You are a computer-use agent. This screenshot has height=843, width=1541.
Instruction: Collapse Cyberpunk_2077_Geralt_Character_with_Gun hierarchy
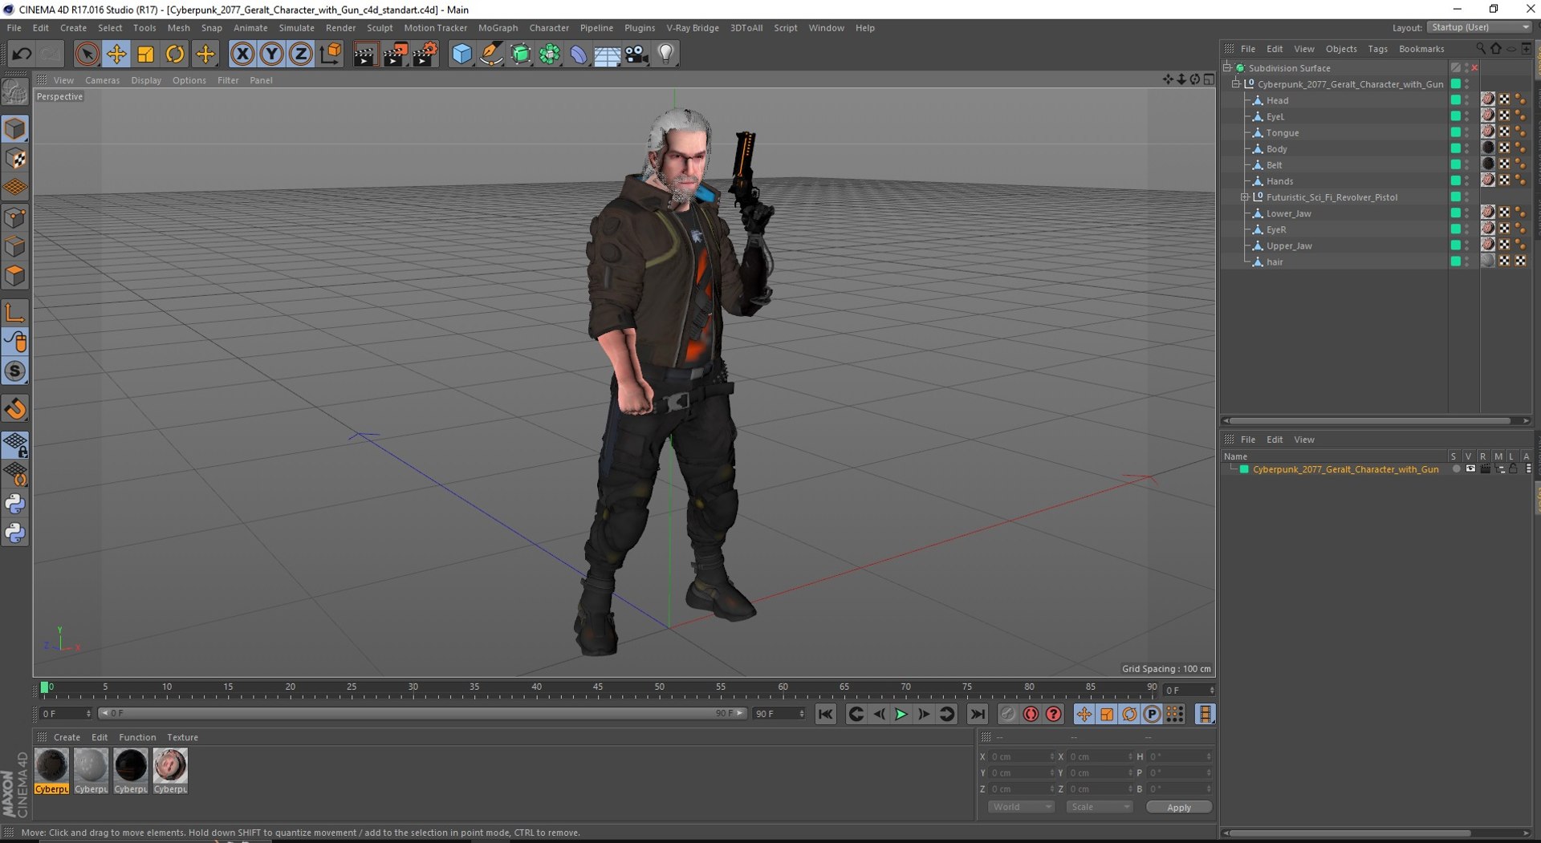(1236, 84)
